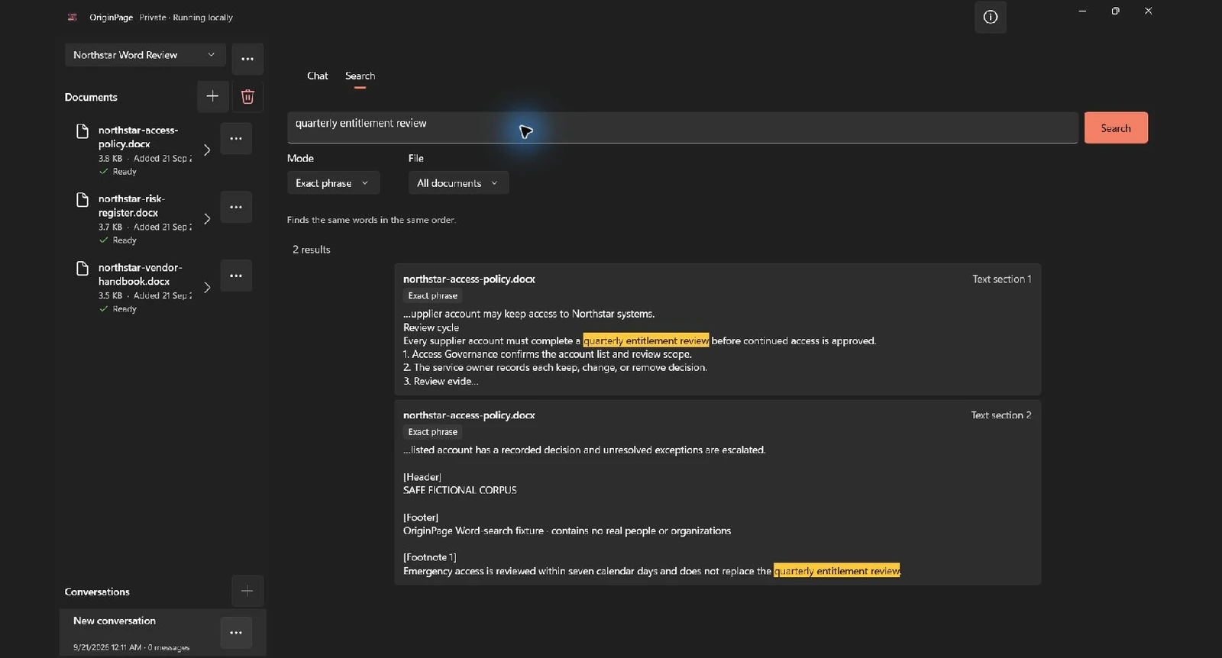Click 'Private · Running locally' title text
The image size is (1222, 658).
(x=186, y=17)
